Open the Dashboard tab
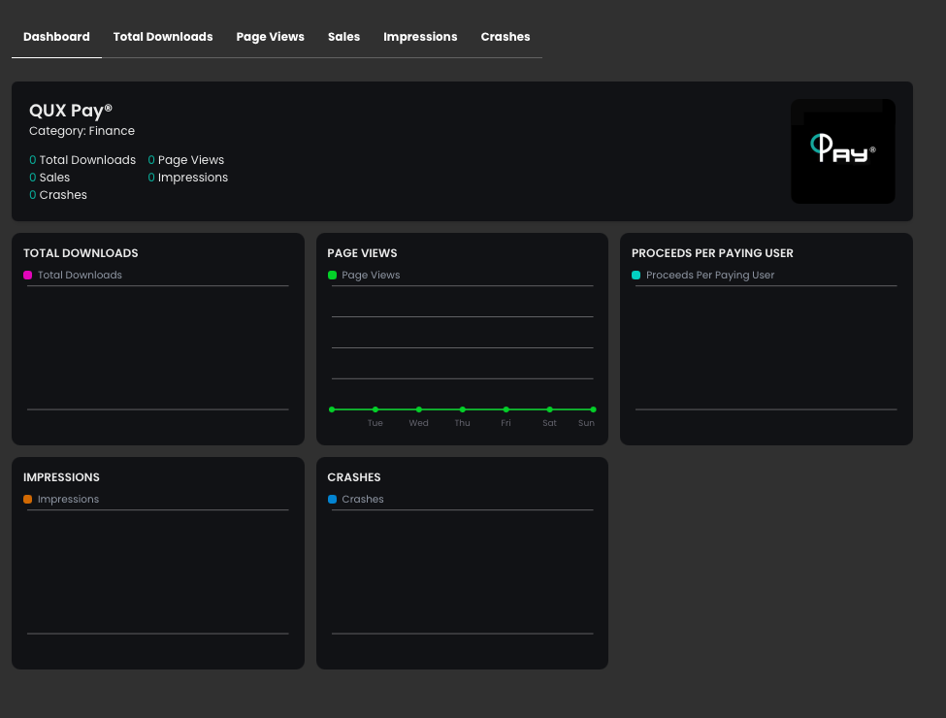The height and width of the screenshot is (718, 946). pos(56,37)
